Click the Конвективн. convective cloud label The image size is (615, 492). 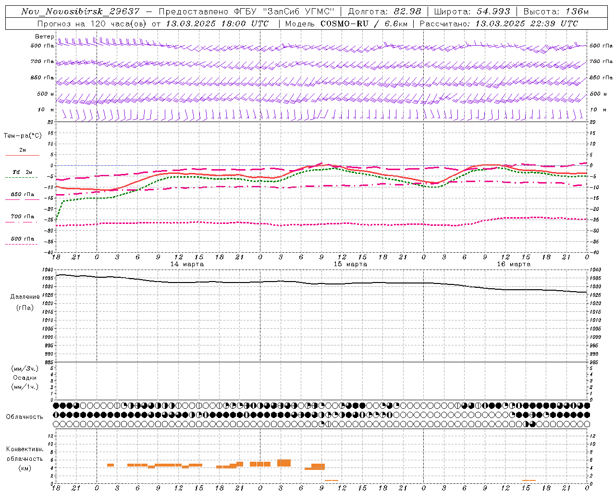(x=25, y=449)
